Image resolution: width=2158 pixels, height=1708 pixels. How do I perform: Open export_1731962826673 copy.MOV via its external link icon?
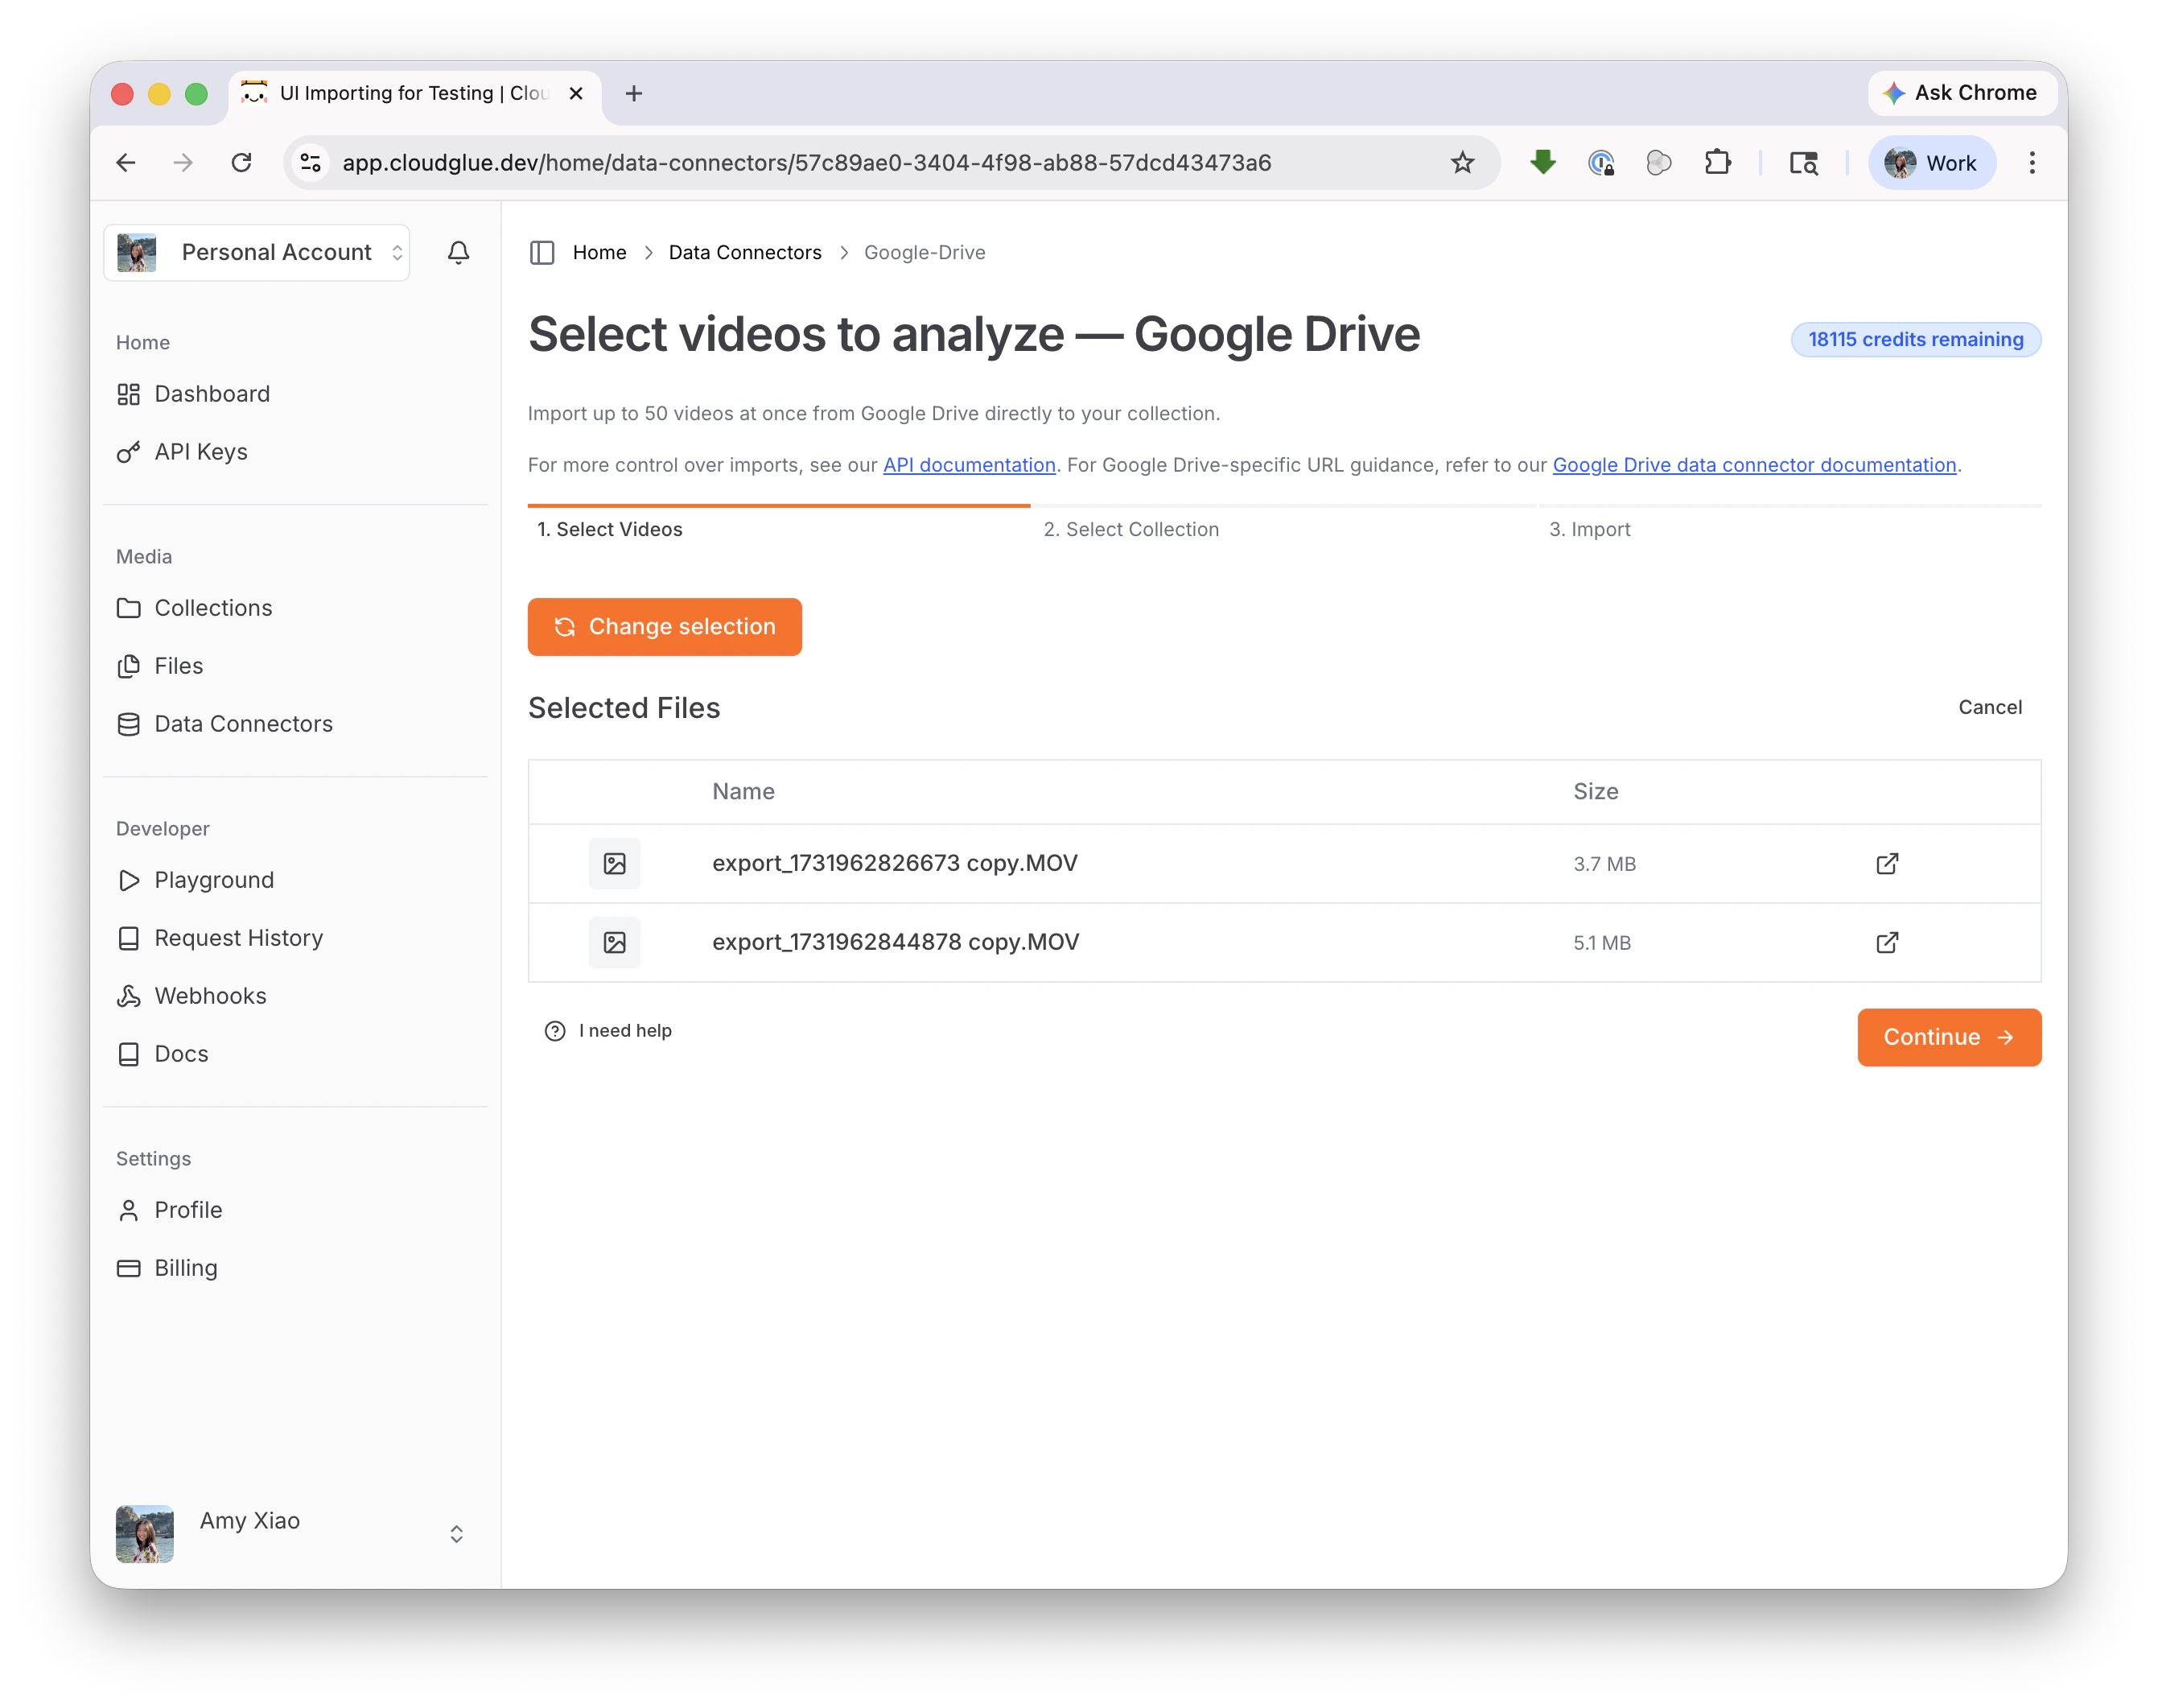click(1886, 864)
